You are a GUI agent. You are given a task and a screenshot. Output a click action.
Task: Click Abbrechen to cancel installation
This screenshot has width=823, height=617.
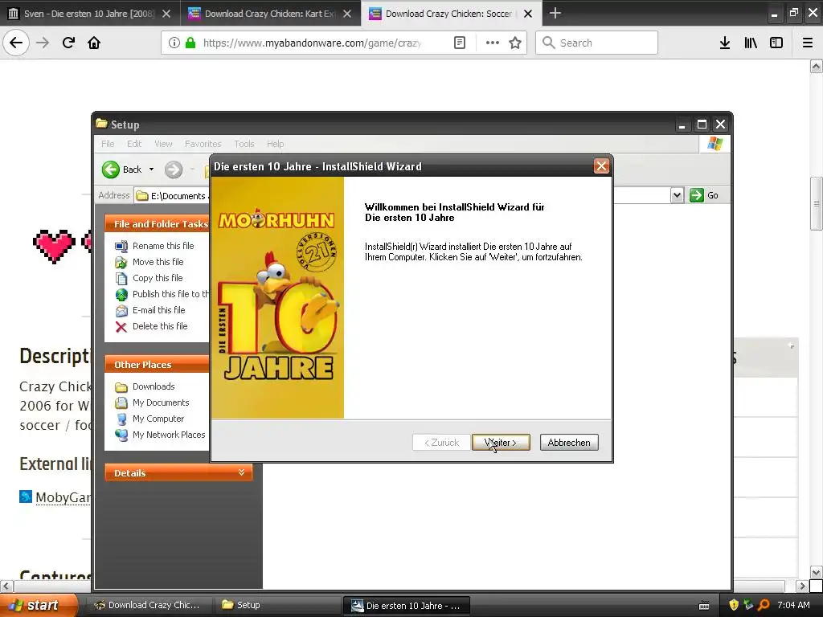(569, 443)
